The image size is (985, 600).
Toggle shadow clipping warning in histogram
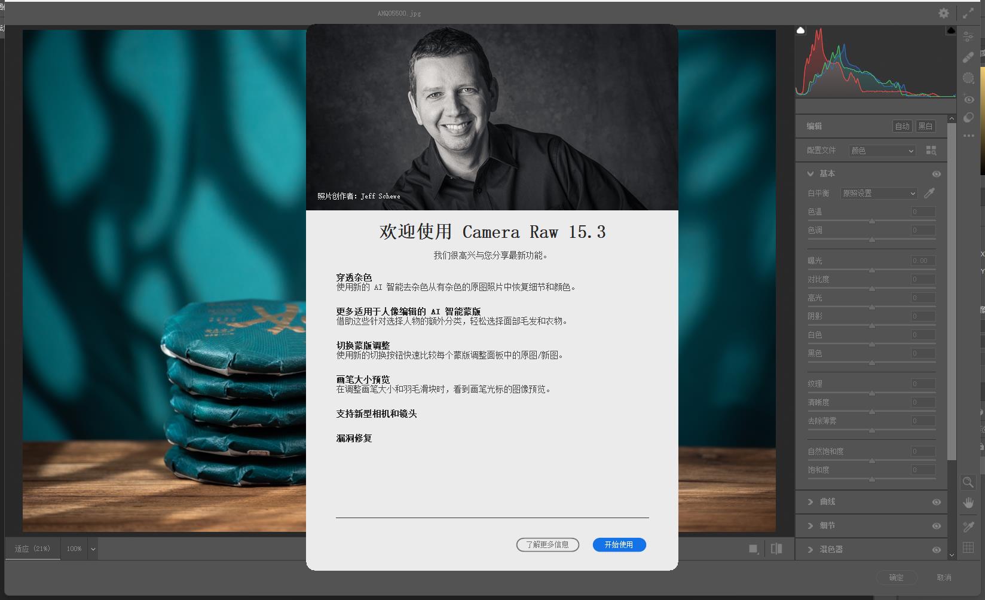tap(800, 30)
